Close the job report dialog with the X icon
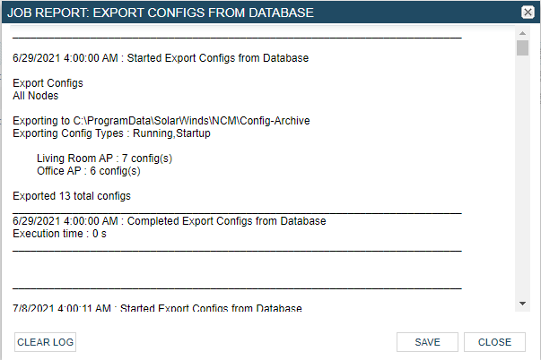The width and height of the screenshot is (541, 360). pos(528,13)
